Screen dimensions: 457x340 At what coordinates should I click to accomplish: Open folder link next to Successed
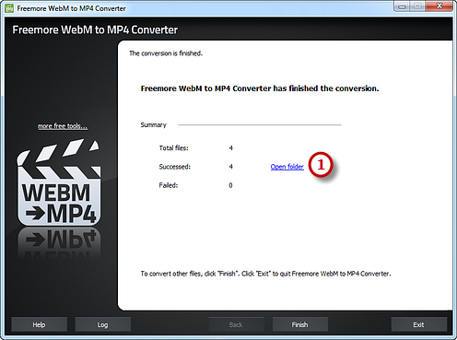[x=287, y=167]
